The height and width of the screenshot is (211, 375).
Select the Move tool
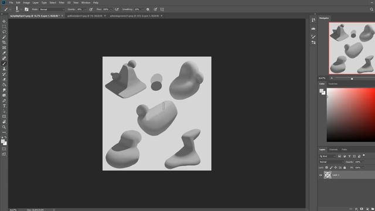pos(4,21)
